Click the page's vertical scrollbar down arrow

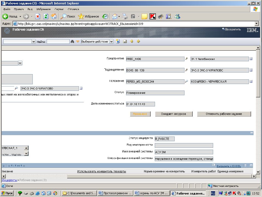click(x=258, y=172)
